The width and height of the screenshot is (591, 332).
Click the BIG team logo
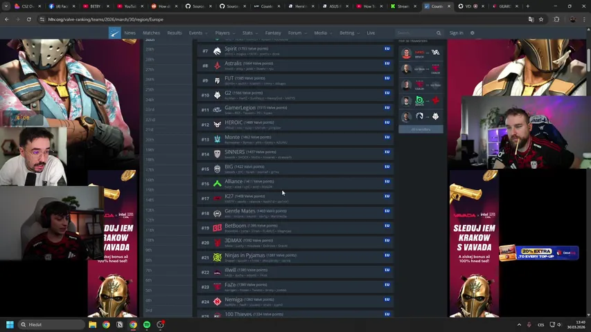[x=217, y=169]
